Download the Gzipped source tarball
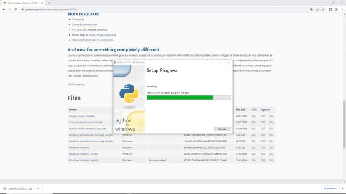 82,116
